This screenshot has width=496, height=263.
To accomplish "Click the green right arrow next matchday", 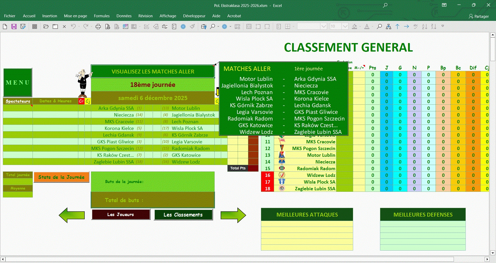I will point(233,215).
